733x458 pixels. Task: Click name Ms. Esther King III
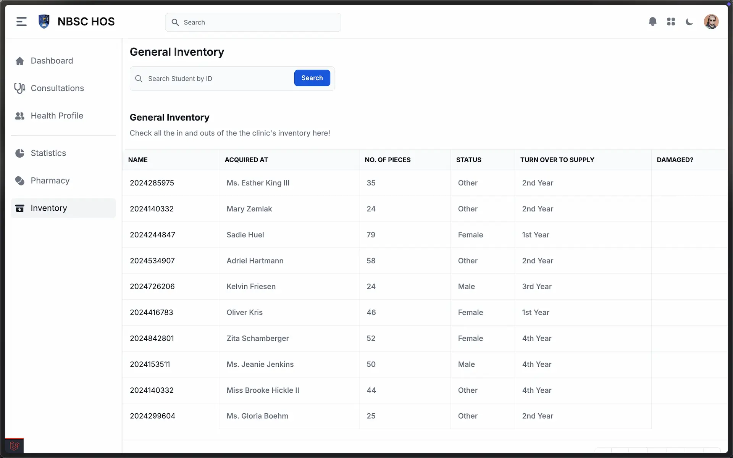pyautogui.click(x=258, y=183)
